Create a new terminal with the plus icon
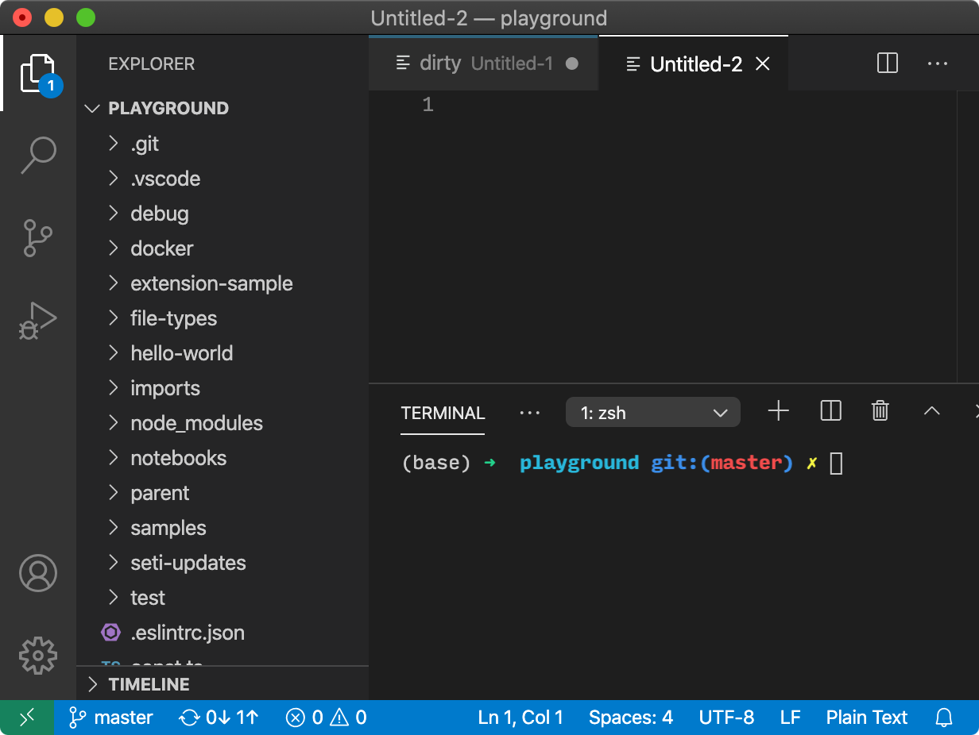Viewport: 979px width, 735px height. pos(778,411)
